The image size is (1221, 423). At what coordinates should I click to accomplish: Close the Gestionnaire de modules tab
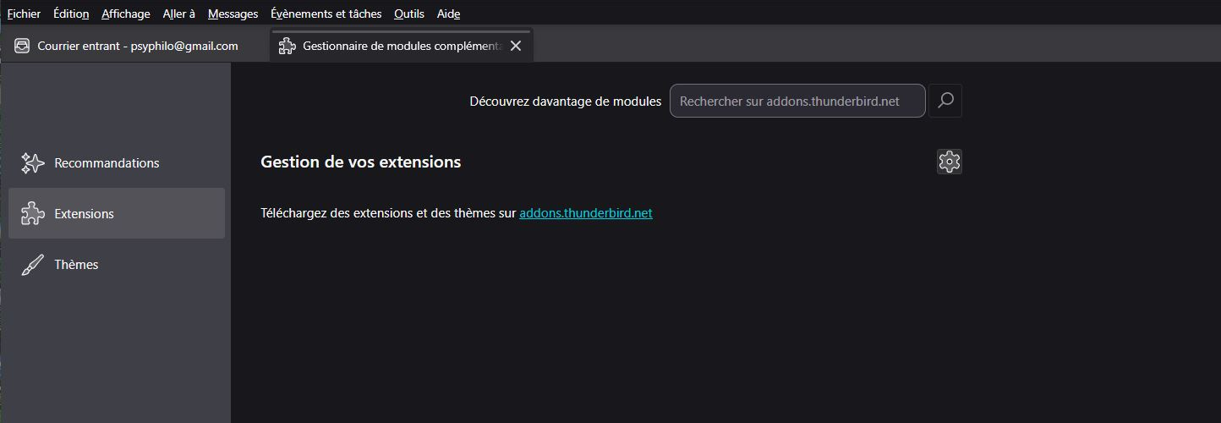tap(516, 46)
